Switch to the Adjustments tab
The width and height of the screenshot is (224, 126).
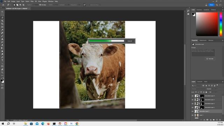[203, 41]
